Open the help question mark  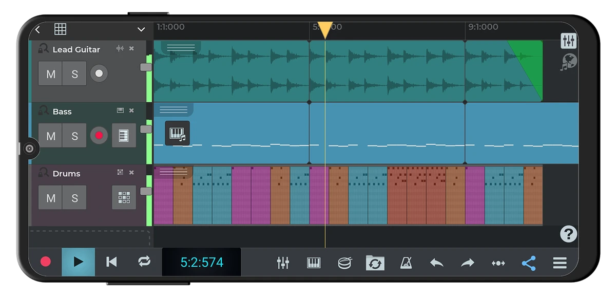568,234
